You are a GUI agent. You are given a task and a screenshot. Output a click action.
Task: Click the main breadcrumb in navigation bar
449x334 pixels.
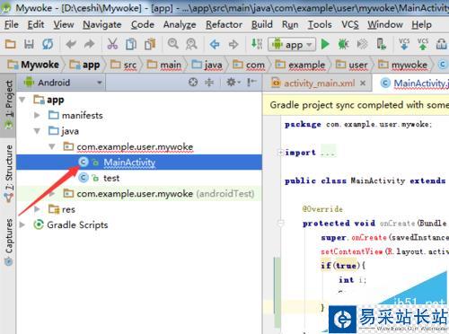(164, 65)
